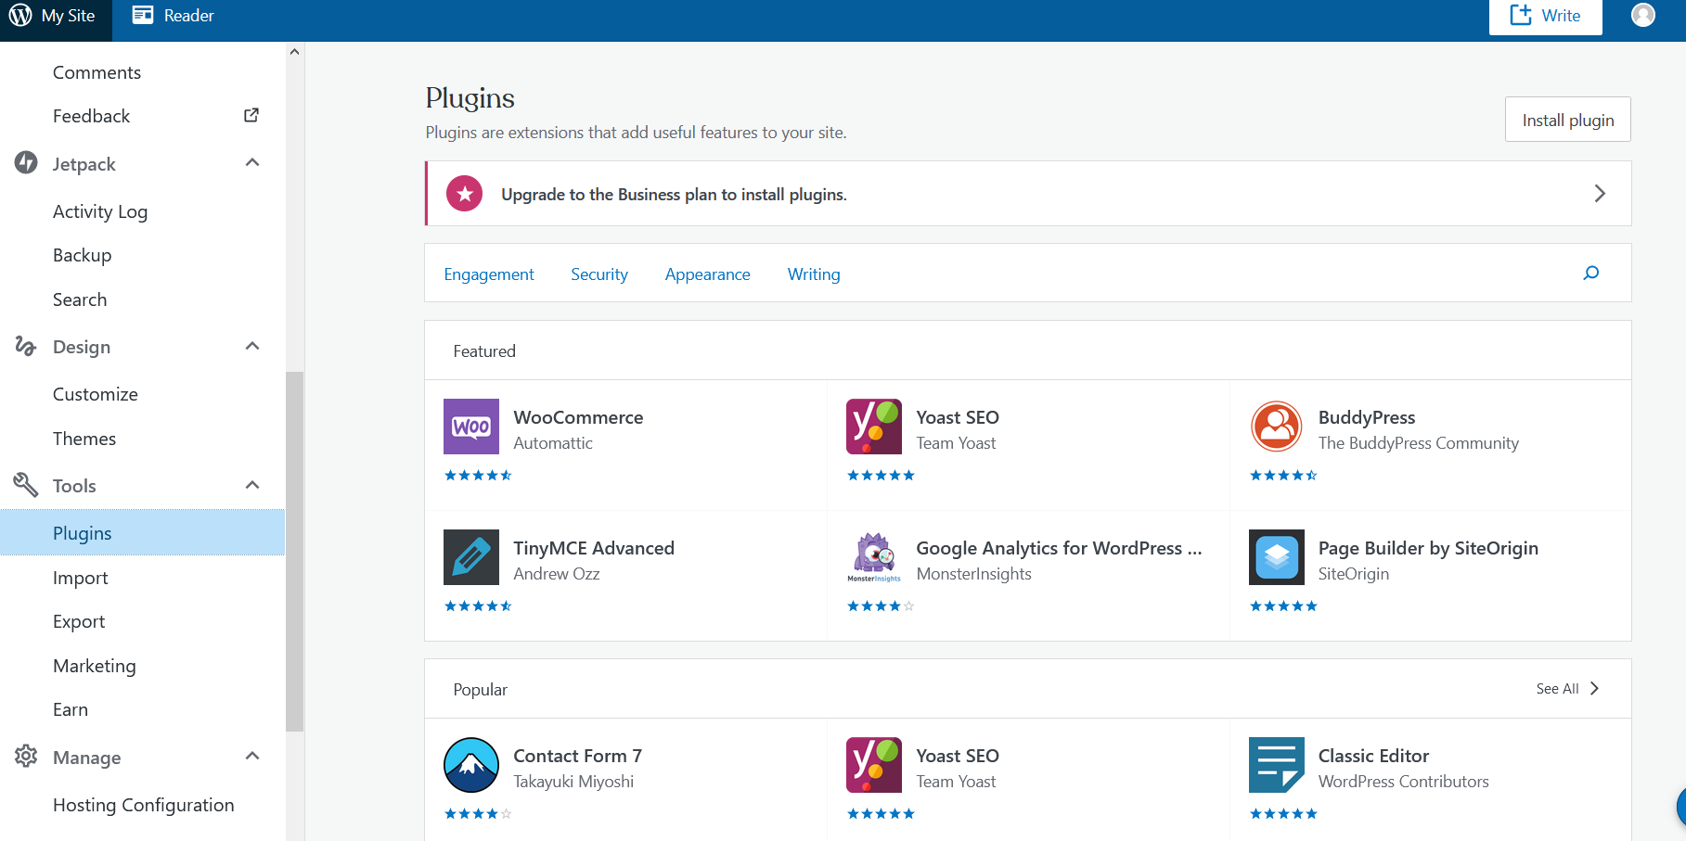Click the Manage gear icon
The image size is (1686, 841).
(x=26, y=756)
